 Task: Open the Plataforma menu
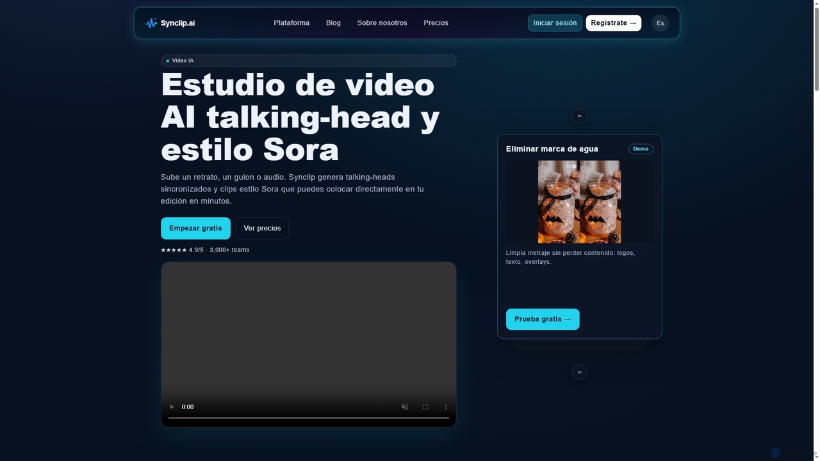tap(291, 23)
